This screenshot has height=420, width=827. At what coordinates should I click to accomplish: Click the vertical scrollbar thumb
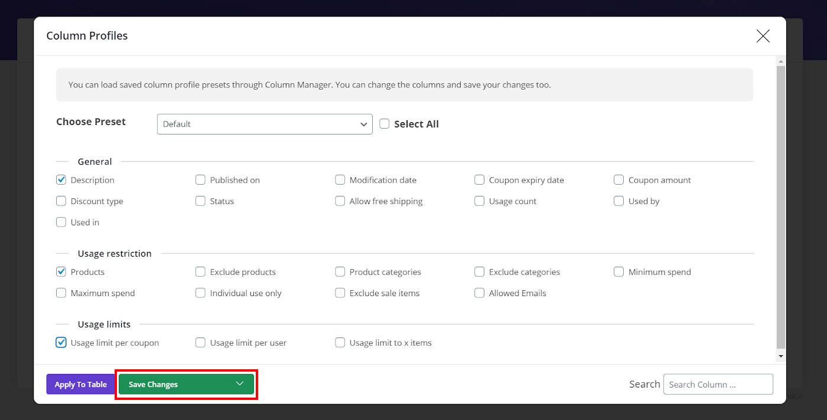[781, 206]
